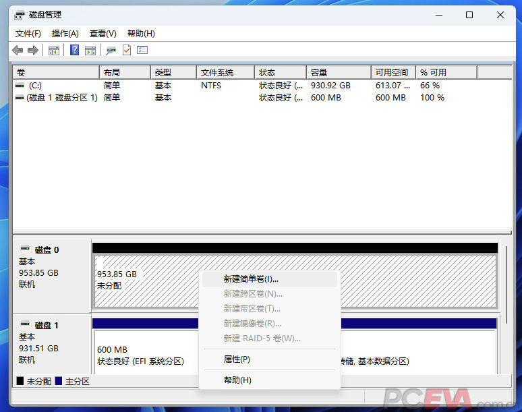The image size is (522, 412).
Task: Sort the volume list by 文件系统 column
Action: coord(225,72)
